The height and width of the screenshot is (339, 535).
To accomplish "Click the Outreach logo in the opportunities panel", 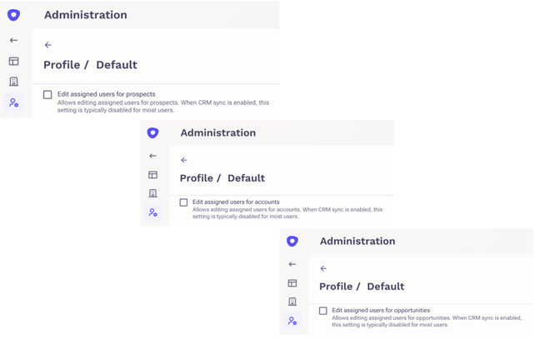I will 292,241.
